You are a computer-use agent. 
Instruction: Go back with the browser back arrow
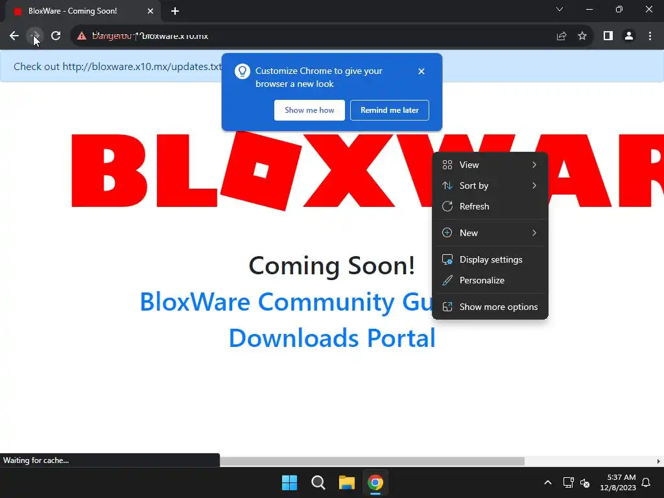point(14,36)
